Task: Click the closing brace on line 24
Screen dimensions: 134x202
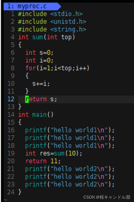Action: point(20,192)
